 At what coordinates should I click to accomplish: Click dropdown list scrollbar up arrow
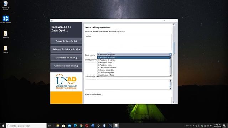tap(170, 58)
